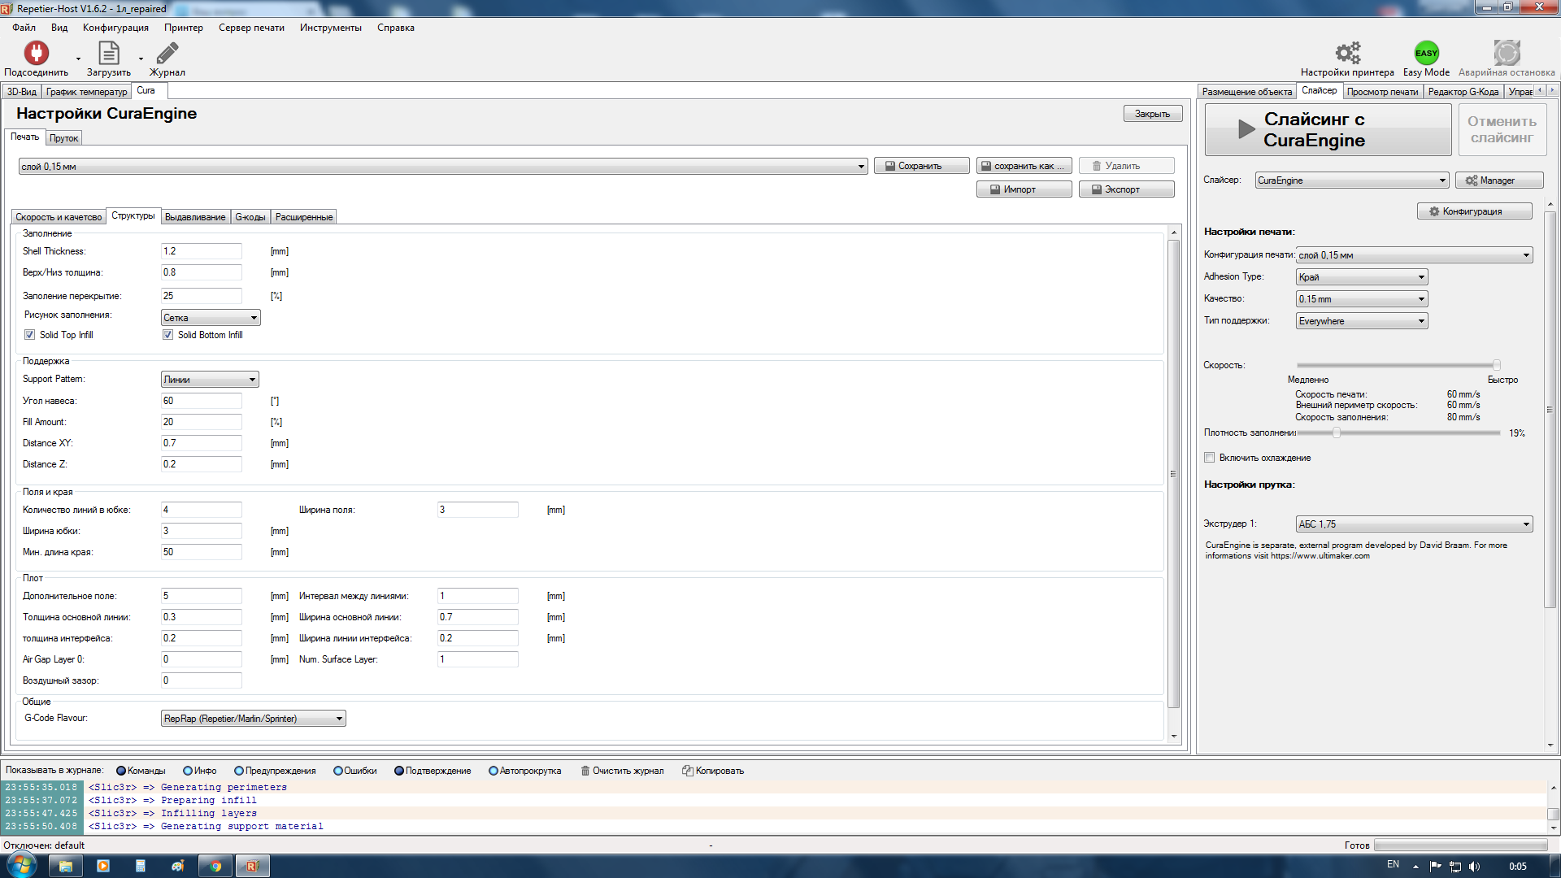Toggle the Easy Mode icon
Viewport: 1561px width, 878px height.
point(1426,54)
